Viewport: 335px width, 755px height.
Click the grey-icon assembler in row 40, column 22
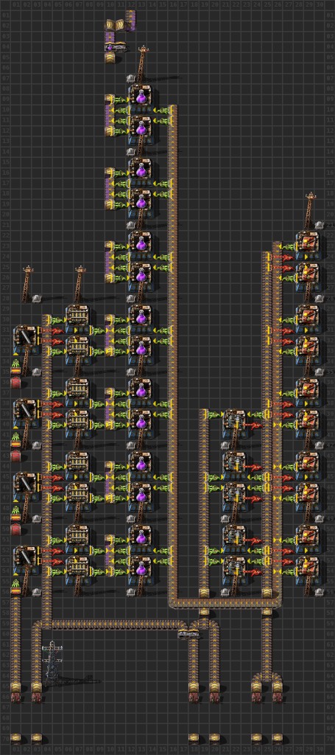coord(234,422)
